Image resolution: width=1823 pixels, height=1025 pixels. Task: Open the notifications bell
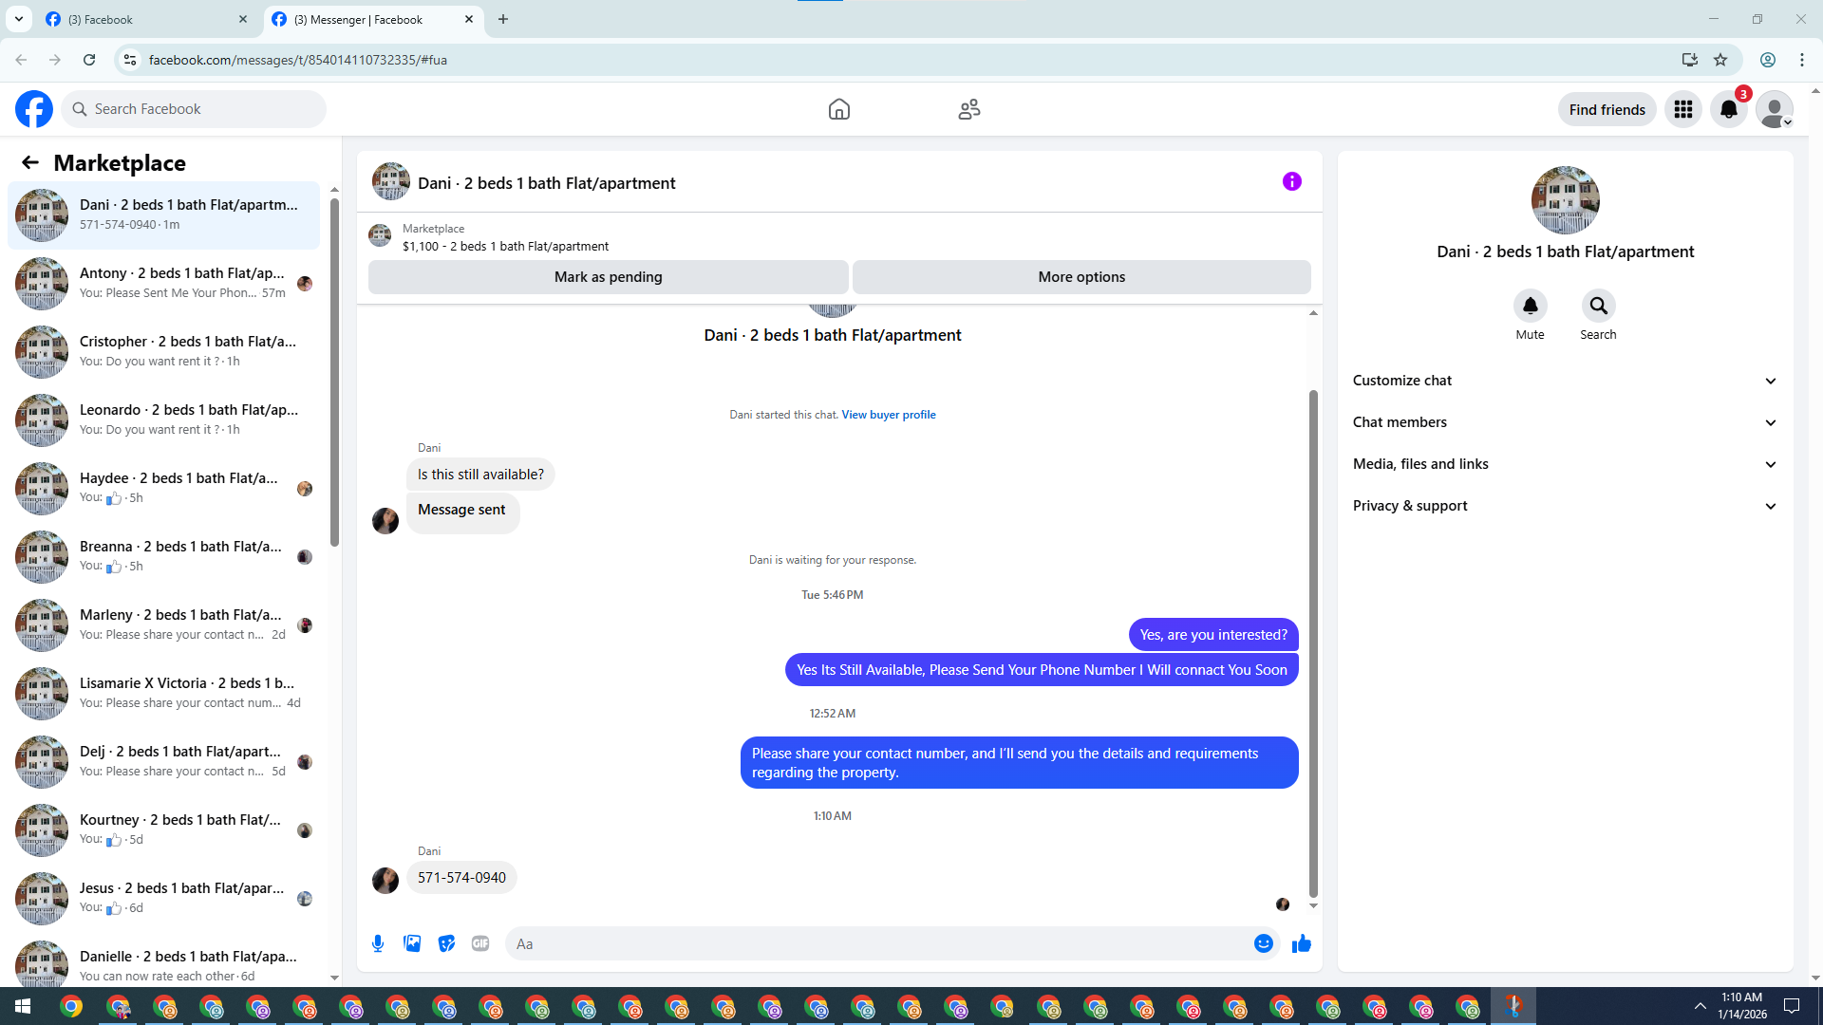pos(1729,110)
